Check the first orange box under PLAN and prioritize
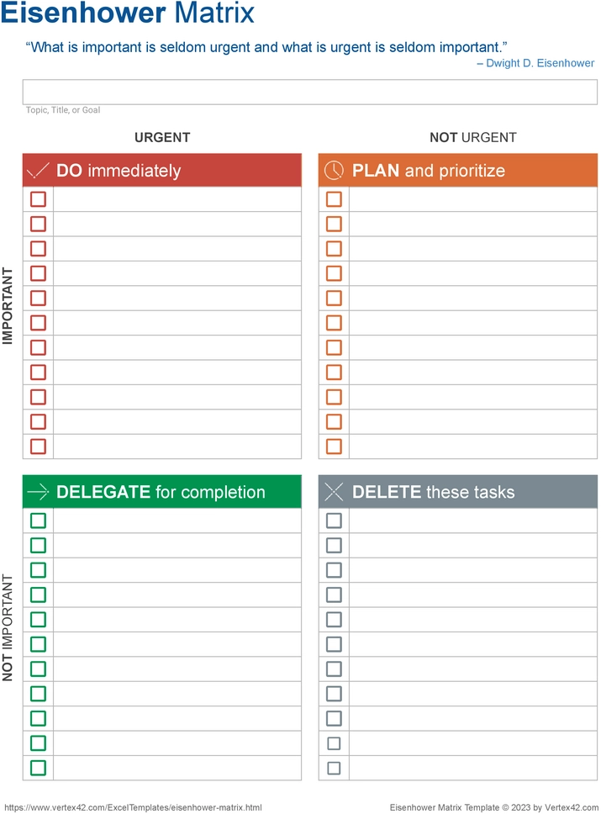 coord(334,199)
